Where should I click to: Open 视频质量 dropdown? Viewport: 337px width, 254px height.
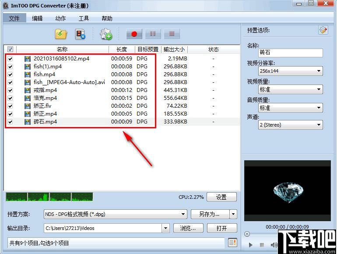coord(290,89)
